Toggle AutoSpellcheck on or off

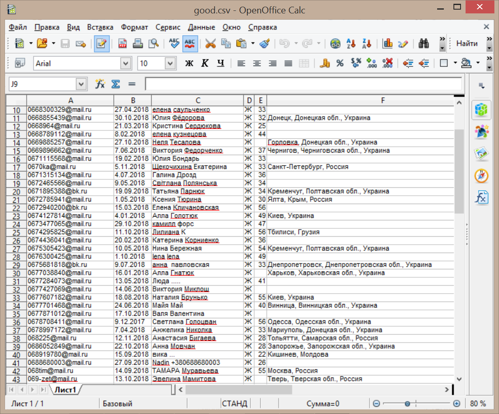pos(190,43)
